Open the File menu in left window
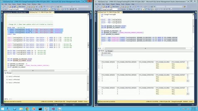198x111 pixels. point(2,4)
